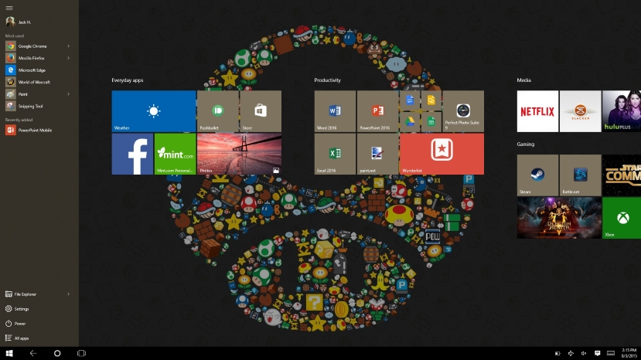Open the Hulu Plus tile
This screenshot has height=360, width=641.
click(x=622, y=111)
